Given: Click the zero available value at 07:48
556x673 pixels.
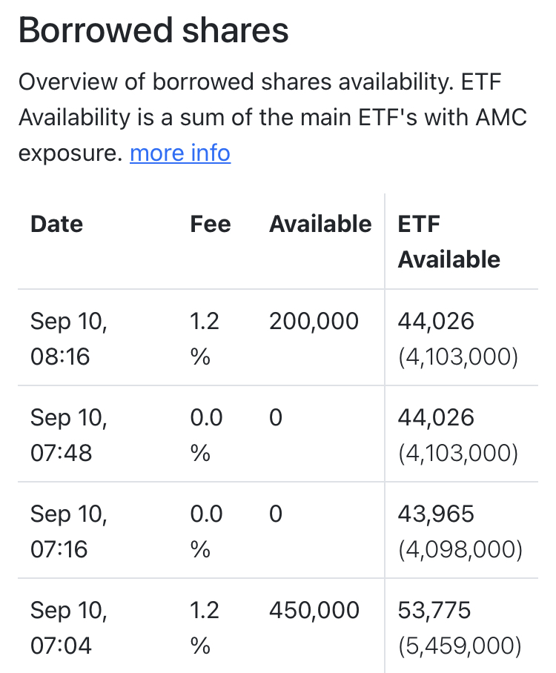Looking at the screenshot, I should pyautogui.click(x=276, y=417).
